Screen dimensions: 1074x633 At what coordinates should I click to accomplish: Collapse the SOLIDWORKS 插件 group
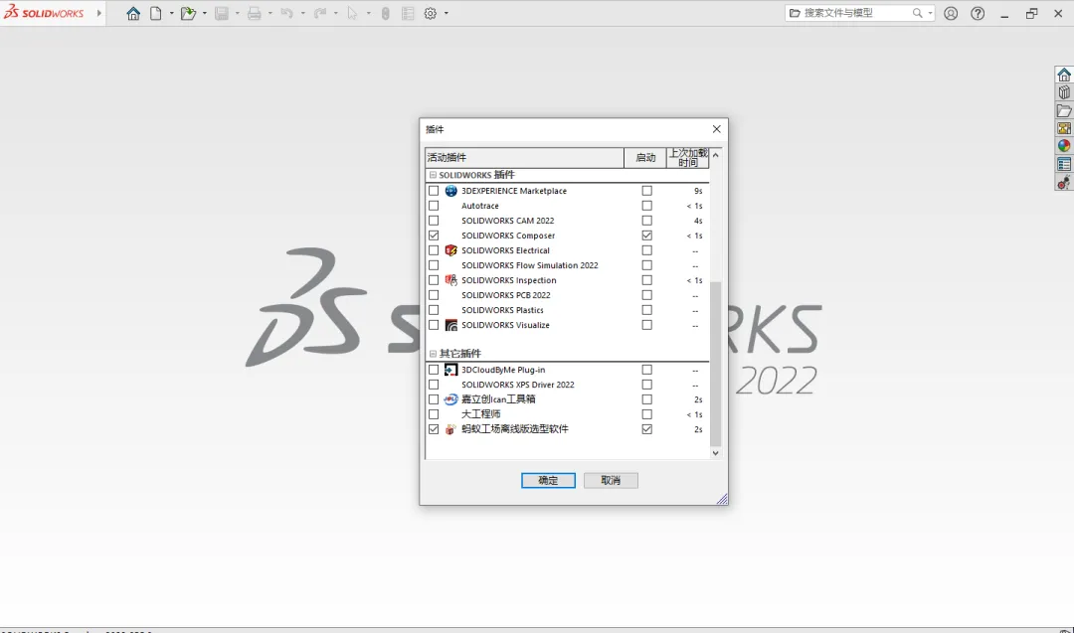[x=433, y=175]
